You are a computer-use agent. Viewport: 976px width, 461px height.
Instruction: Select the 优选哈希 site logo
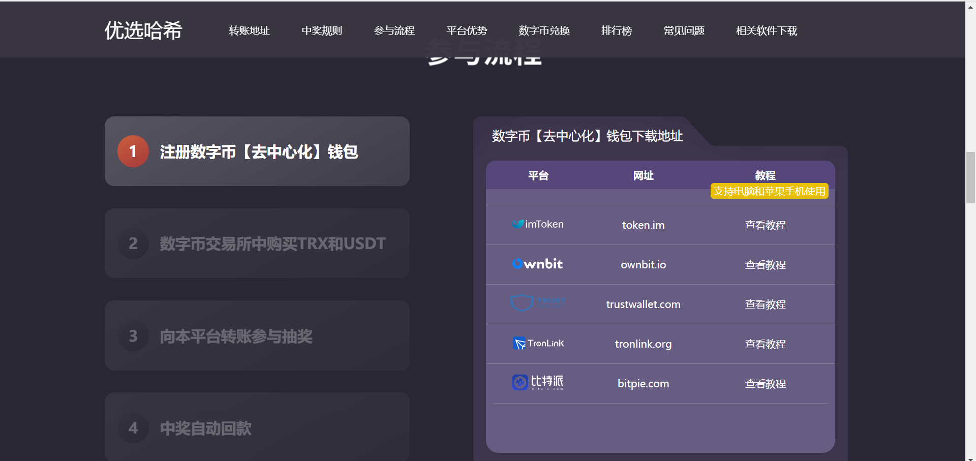pyautogui.click(x=143, y=30)
